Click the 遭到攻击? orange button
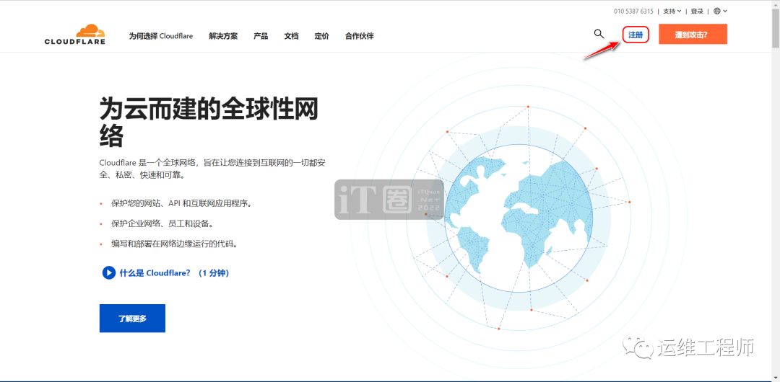Image resolution: width=780 pixels, height=382 pixels. coord(693,35)
